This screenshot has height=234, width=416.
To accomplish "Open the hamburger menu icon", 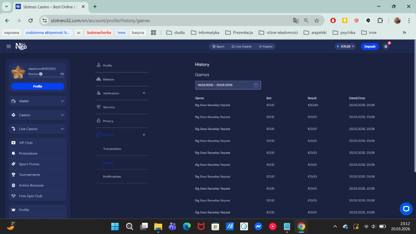I will [x=9, y=46].
